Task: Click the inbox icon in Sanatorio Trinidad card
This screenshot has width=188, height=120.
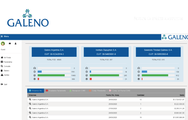Action: click(139, 68)
